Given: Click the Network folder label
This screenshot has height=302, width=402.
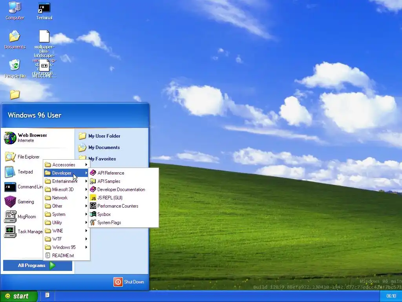Looking at the screenshot, I should click(x=60, y=198).
